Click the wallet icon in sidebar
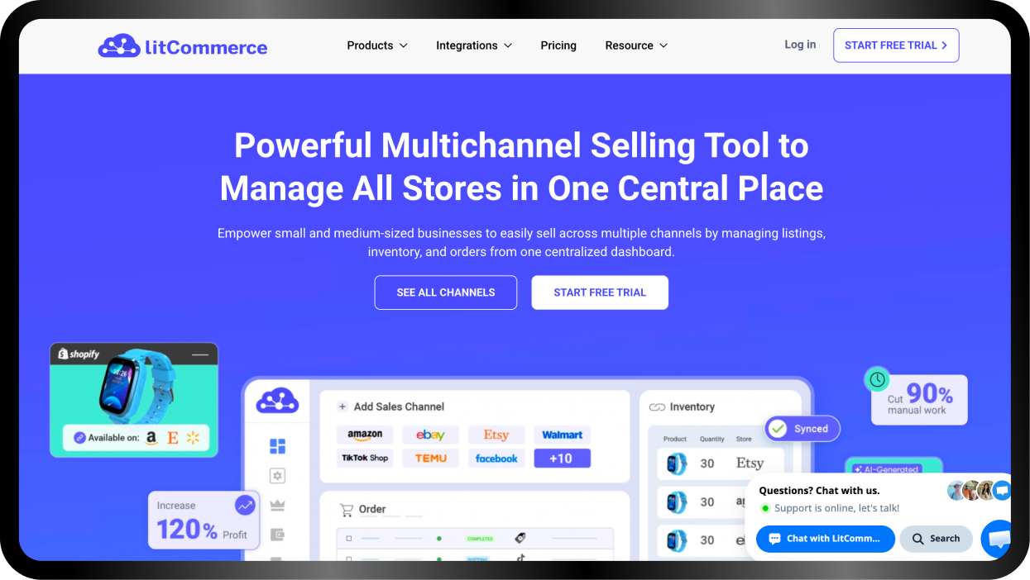The width and height of the screenshot is (1030, 580). point(277,535)
